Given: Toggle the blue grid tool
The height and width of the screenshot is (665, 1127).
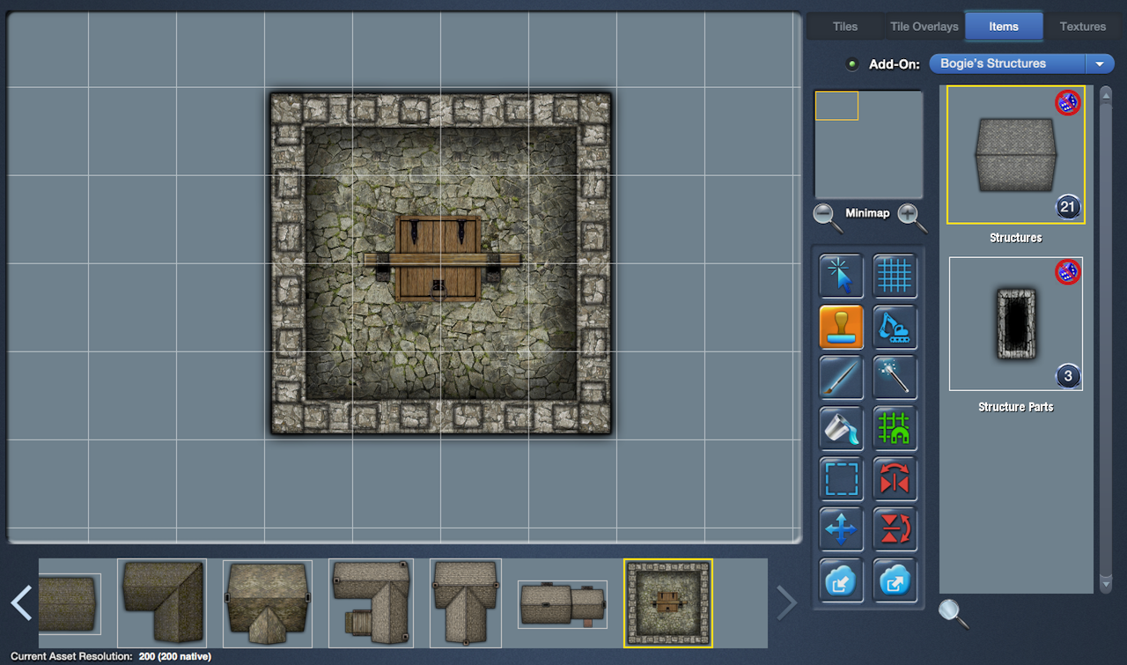Looking at the screenshot, I should click(895, 276).
